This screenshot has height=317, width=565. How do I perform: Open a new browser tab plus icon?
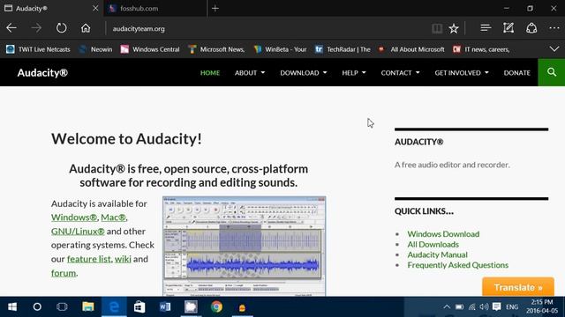(x=215, y=8)
